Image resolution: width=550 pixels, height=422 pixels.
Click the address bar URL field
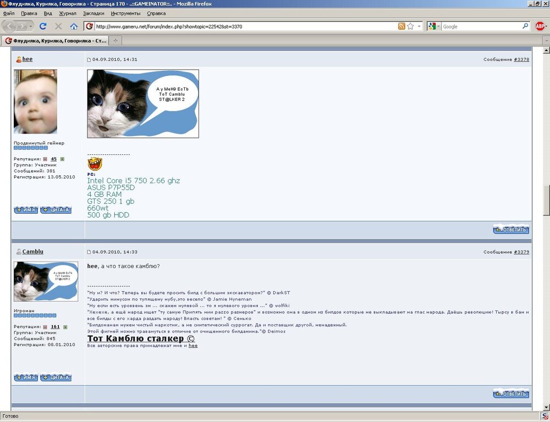click(220, 26)
